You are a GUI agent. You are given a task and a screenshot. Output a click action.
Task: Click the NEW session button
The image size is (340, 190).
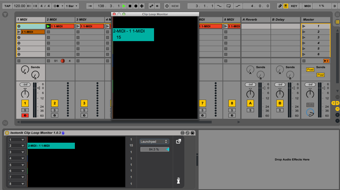tap(175, 6)
